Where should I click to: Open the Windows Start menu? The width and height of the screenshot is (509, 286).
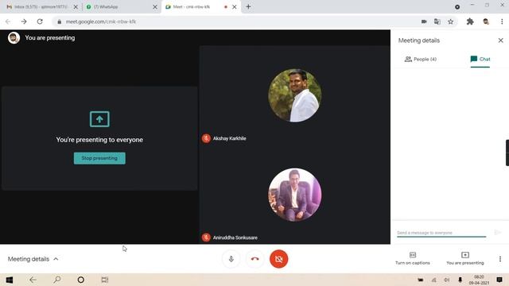point(9,280)
